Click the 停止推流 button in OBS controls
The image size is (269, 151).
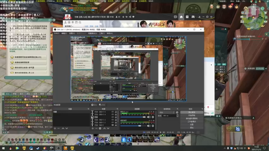tap(192, 112)
